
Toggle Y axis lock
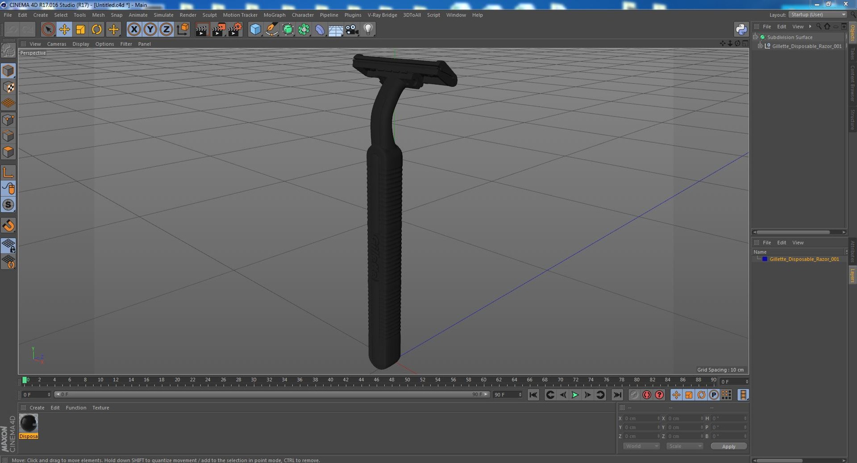[x=150, y=29]
